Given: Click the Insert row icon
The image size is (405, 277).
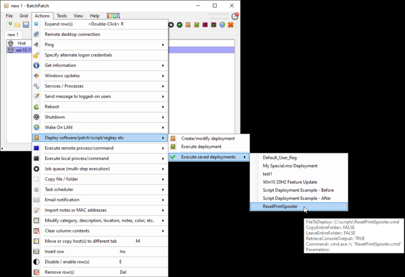Looking at the screenshot, I should point(36,252).
